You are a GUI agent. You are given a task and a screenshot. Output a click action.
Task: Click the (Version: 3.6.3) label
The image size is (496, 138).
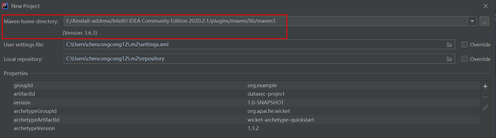point(80,33)
